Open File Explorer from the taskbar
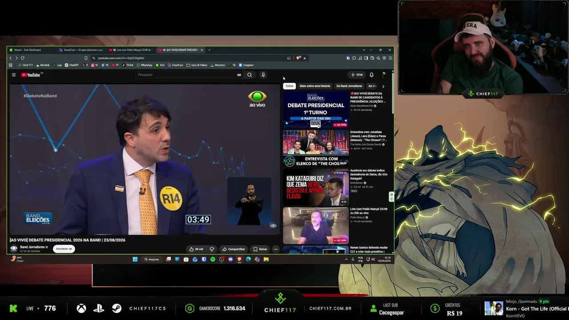Screen dimensions: 569x320 point(266,259)
